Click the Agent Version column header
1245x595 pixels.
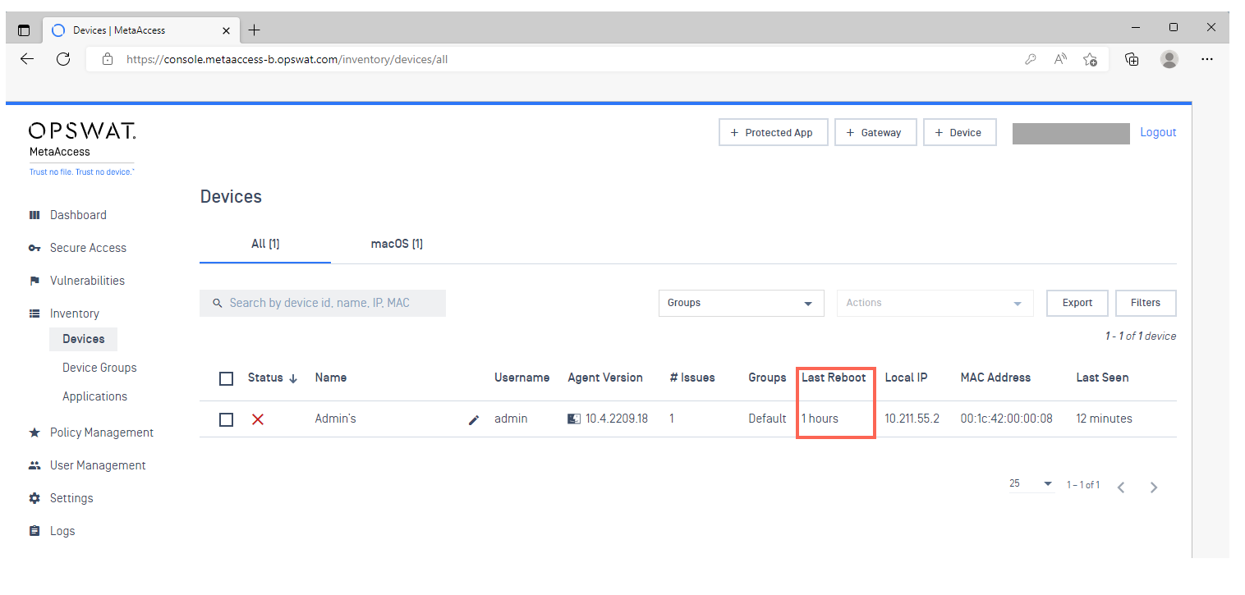pos(605,378)
